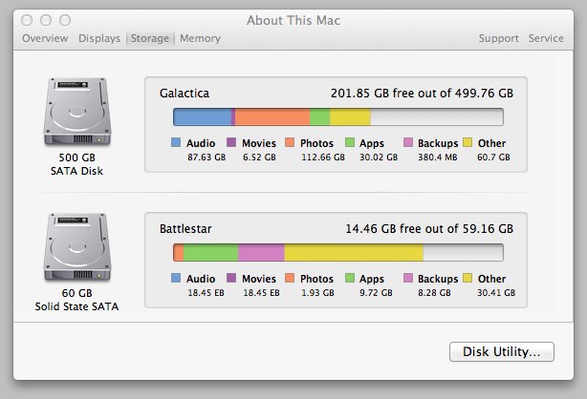The image size is (587, 399).
Task: Click Battlestar's pink Backups legend swatch
Action: pos(408,278)
